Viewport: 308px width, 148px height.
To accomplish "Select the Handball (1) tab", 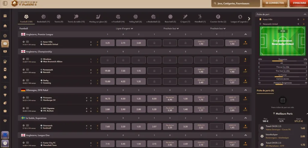I will (200, 19).
